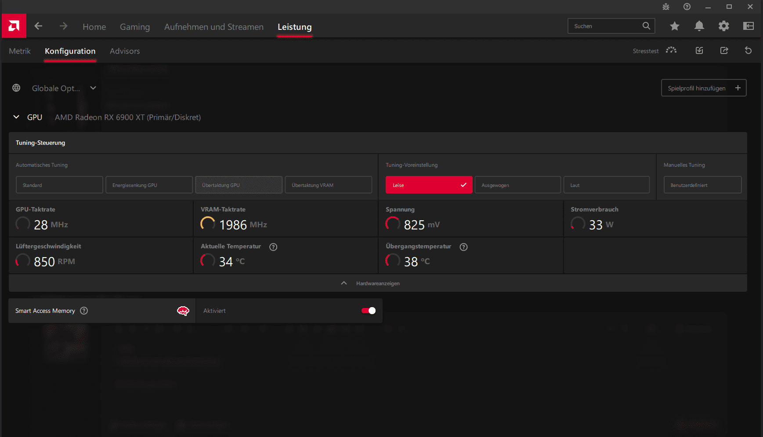Select Standard automatic tuning
The height and width of the screenshot is (437, 763).
59,185
